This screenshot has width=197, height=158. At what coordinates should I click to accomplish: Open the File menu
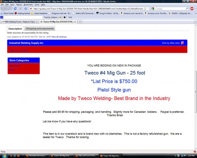2,5
